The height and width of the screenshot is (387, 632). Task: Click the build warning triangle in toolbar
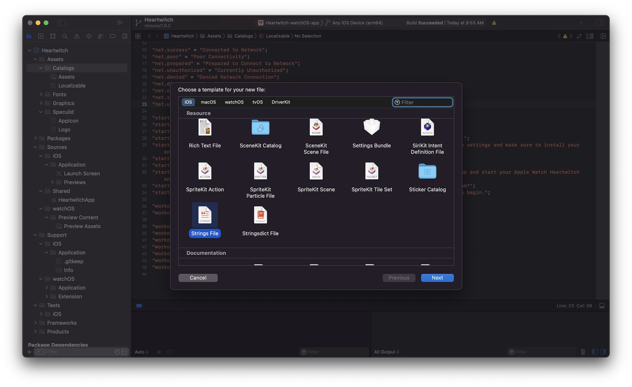click(494, 23)
